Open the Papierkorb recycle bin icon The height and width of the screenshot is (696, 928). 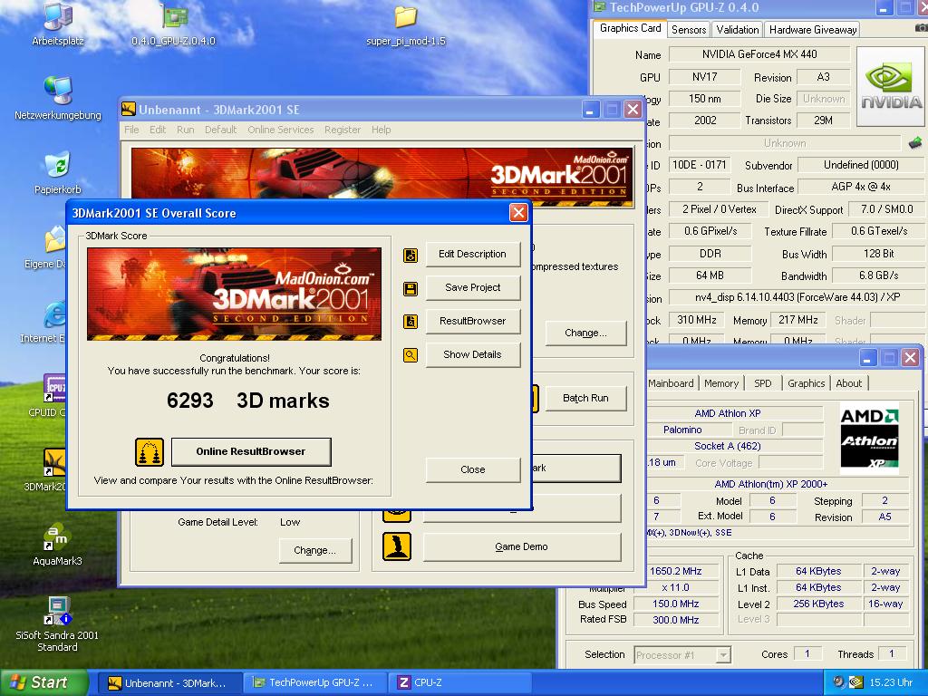(x=57, y=166)
